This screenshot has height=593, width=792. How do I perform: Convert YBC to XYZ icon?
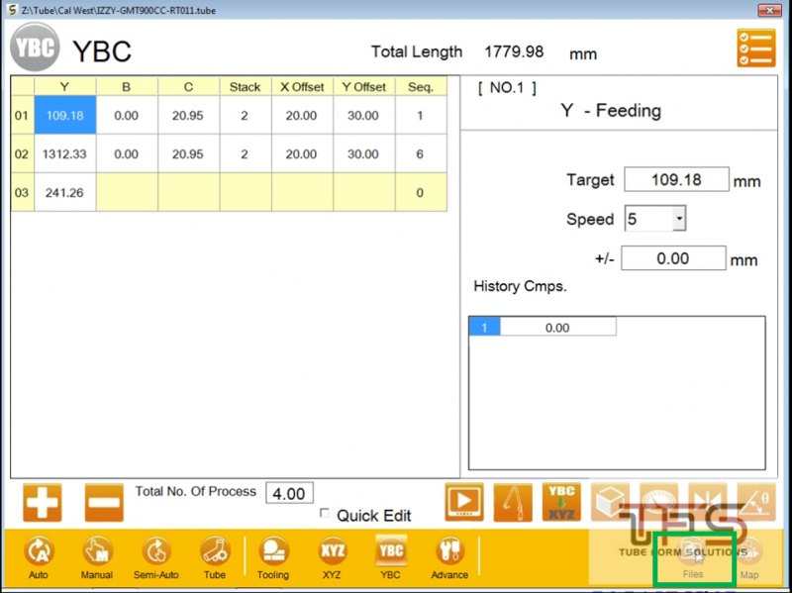click(x=561, y=502)
